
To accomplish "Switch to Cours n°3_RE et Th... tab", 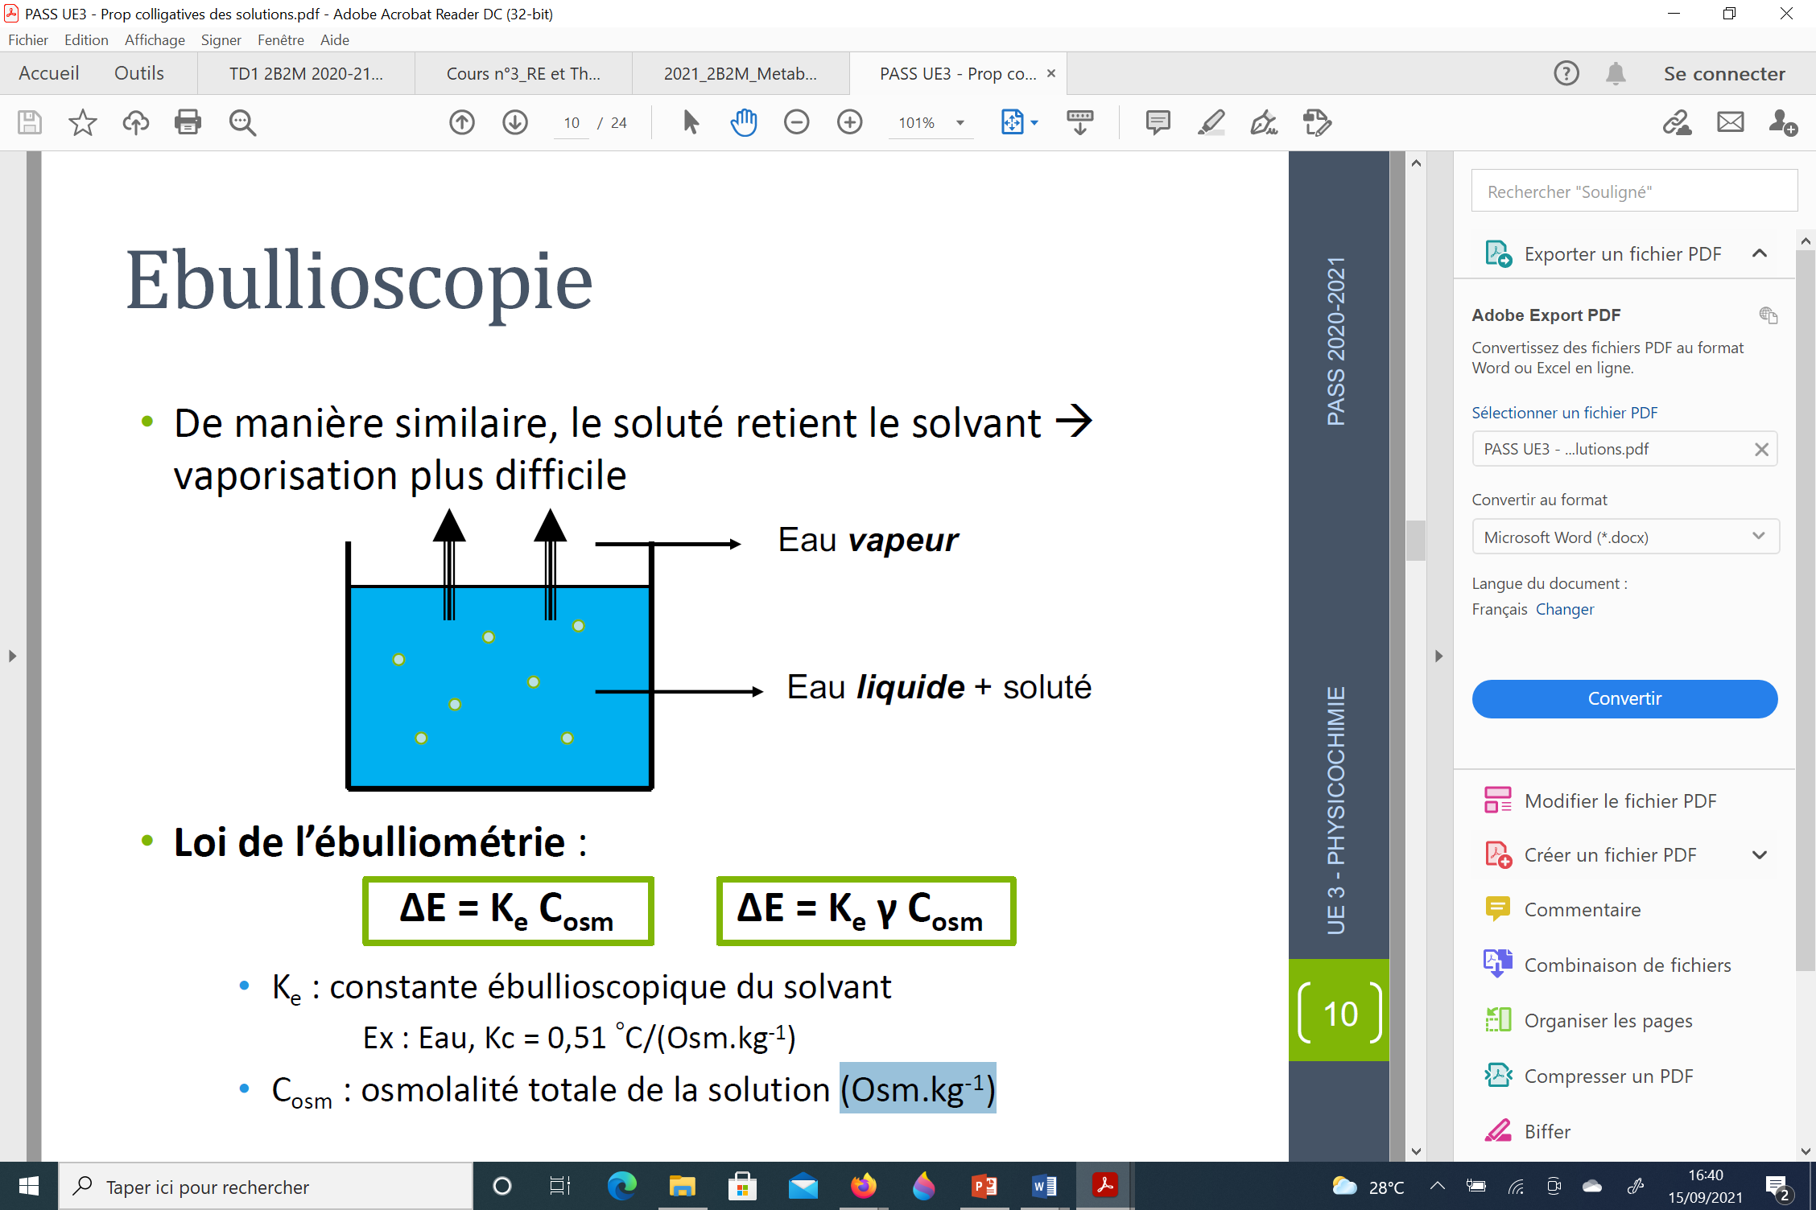I will [x=523, y=73].
